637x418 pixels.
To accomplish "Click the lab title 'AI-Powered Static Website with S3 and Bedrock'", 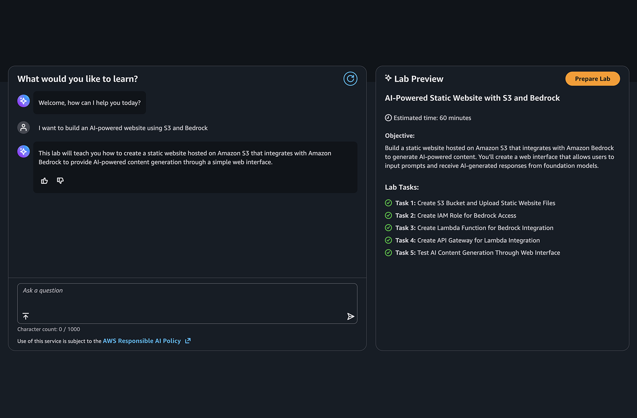I will (472, 98).
